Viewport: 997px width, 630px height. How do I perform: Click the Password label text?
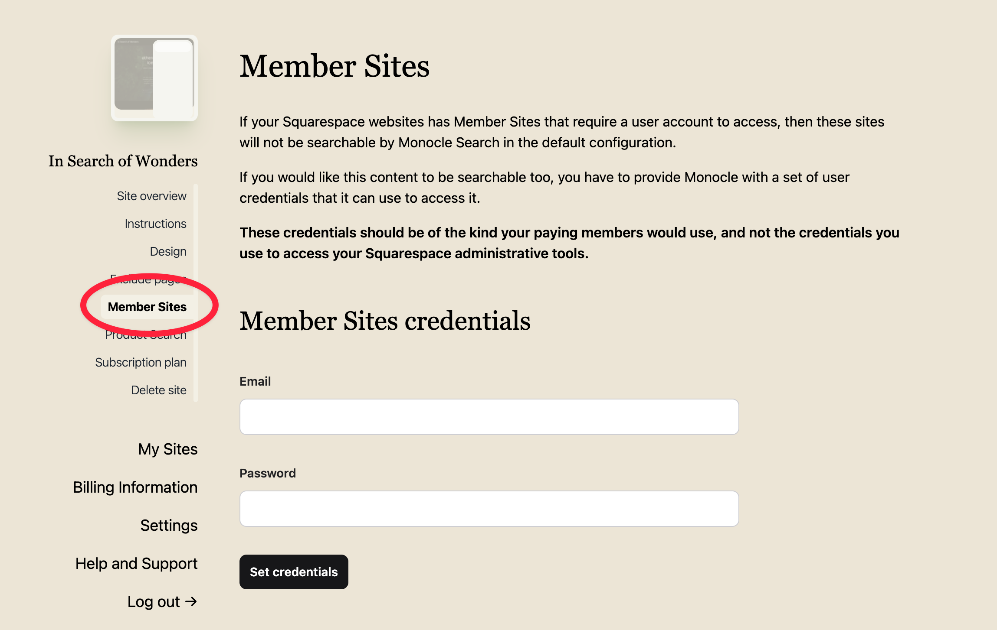coord(268,473)
